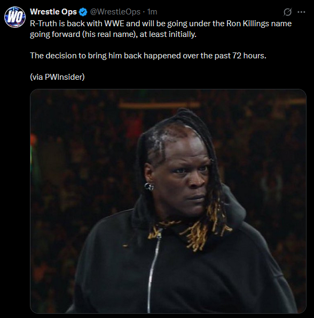The width and height of the screenshot is (314, 318).
Task: Open the three-dot more options menu
Action: point(301,12)
